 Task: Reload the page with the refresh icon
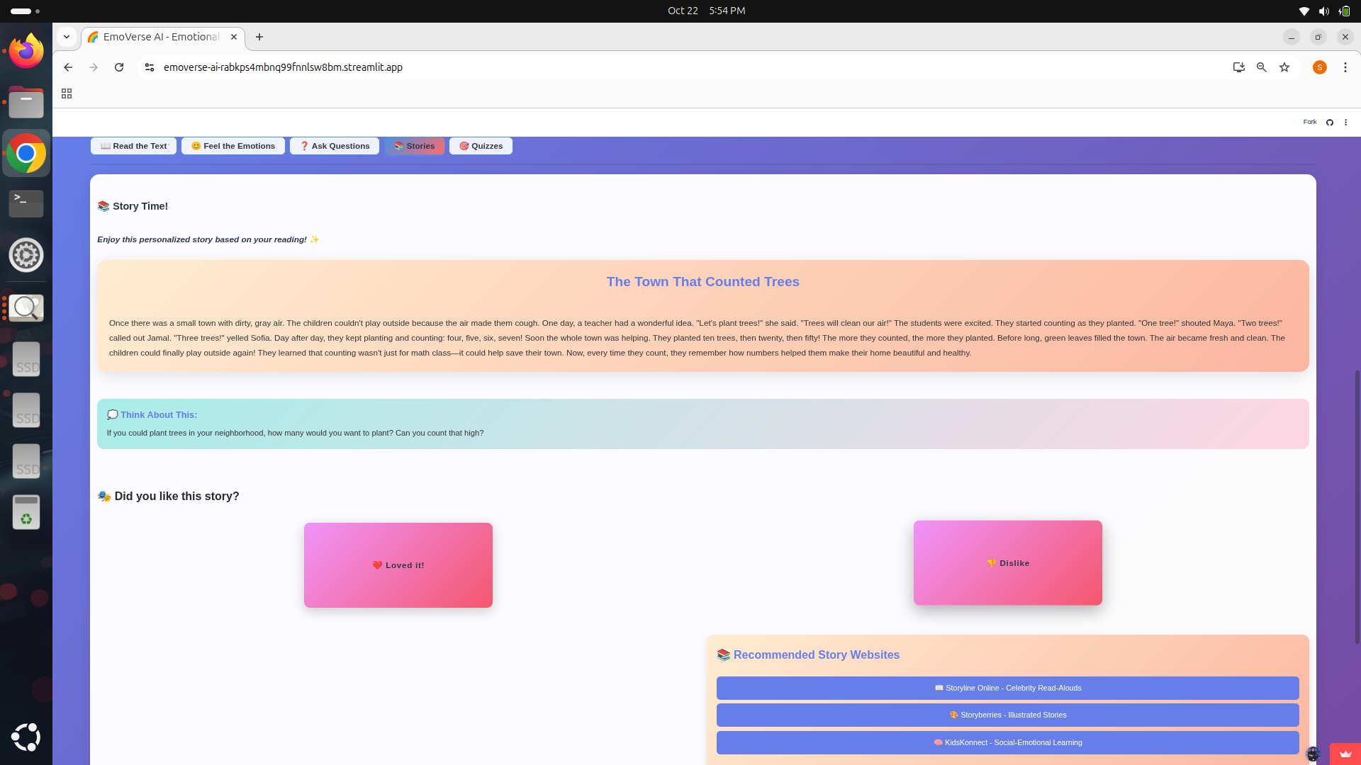(119, 67)
